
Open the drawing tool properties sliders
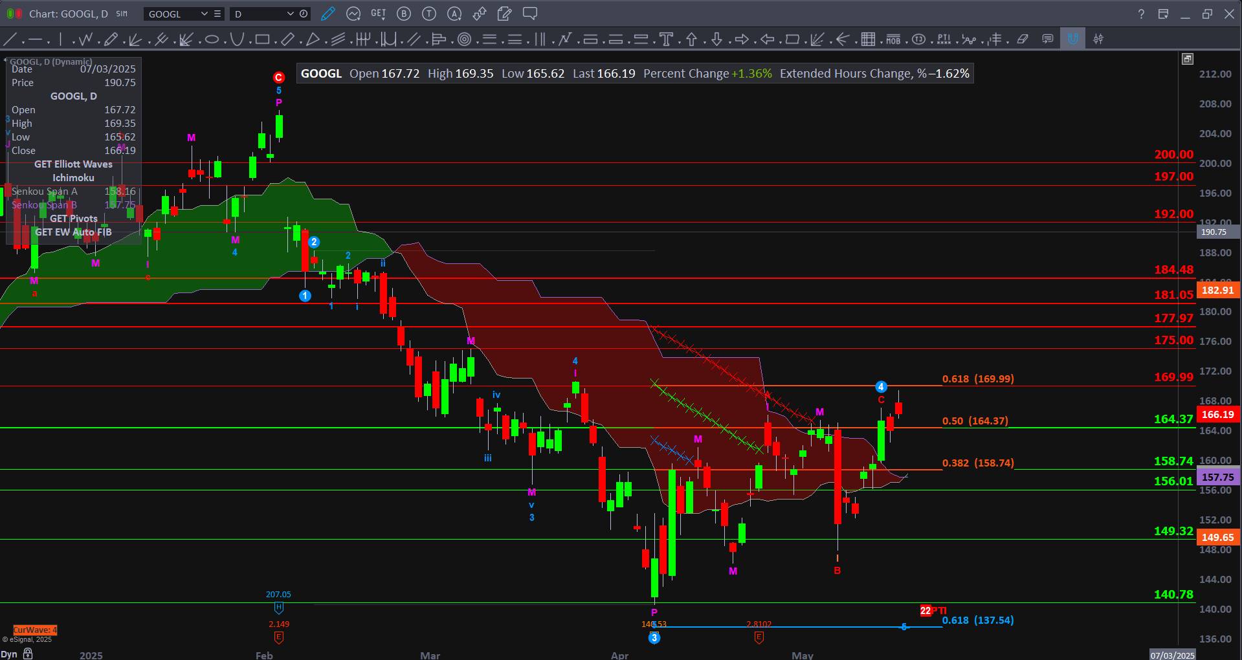pyautogui.click(x=1098, y=39)
